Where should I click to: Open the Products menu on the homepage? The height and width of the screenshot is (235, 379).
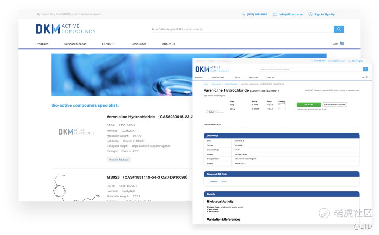coord(42,44)
